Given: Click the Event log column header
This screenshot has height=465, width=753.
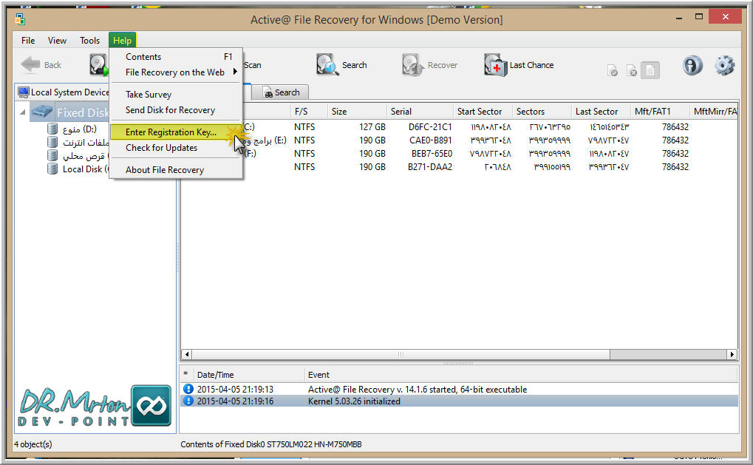Looking at the screenshot, I should 521,375.
